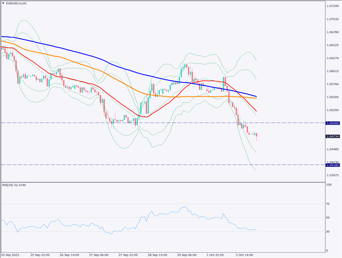
Task: Select the dashed horizontal line at 1.05000
Action: click(x=151, y=123)
